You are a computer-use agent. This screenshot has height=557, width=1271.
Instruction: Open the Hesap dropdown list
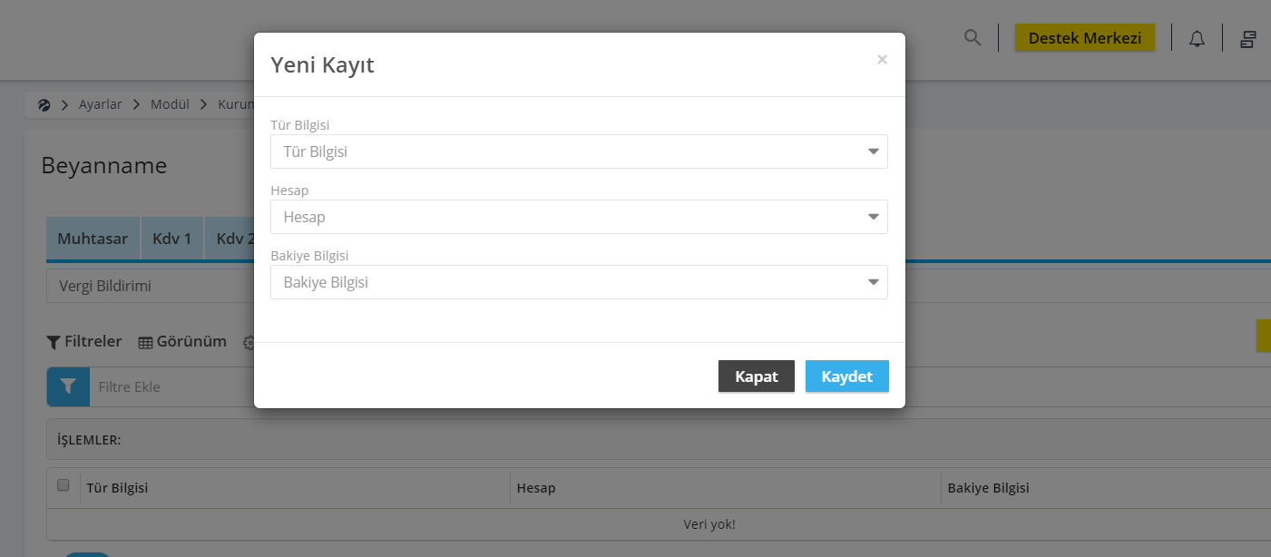tap(579, 217)
